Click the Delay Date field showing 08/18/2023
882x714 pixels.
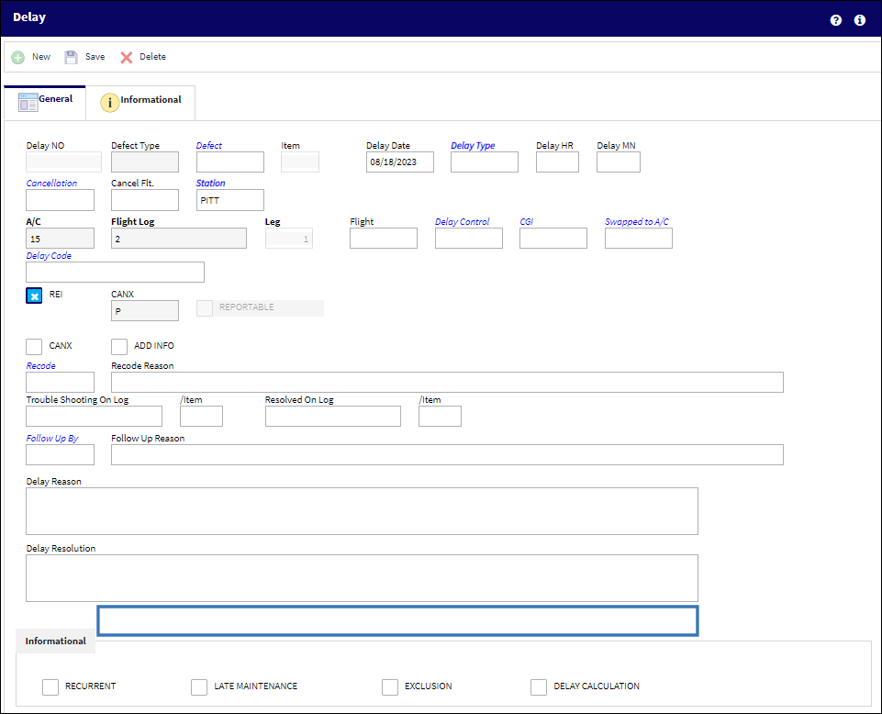point(400,162)
